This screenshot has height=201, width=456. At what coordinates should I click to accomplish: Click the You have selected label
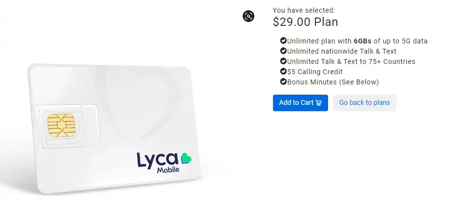click(304, 10)
